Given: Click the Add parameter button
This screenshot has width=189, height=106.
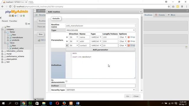Looking at the screenshot, I should [x=100, y=50].
